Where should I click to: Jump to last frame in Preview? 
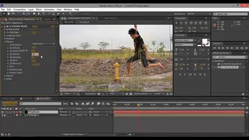tap(232, 48)
